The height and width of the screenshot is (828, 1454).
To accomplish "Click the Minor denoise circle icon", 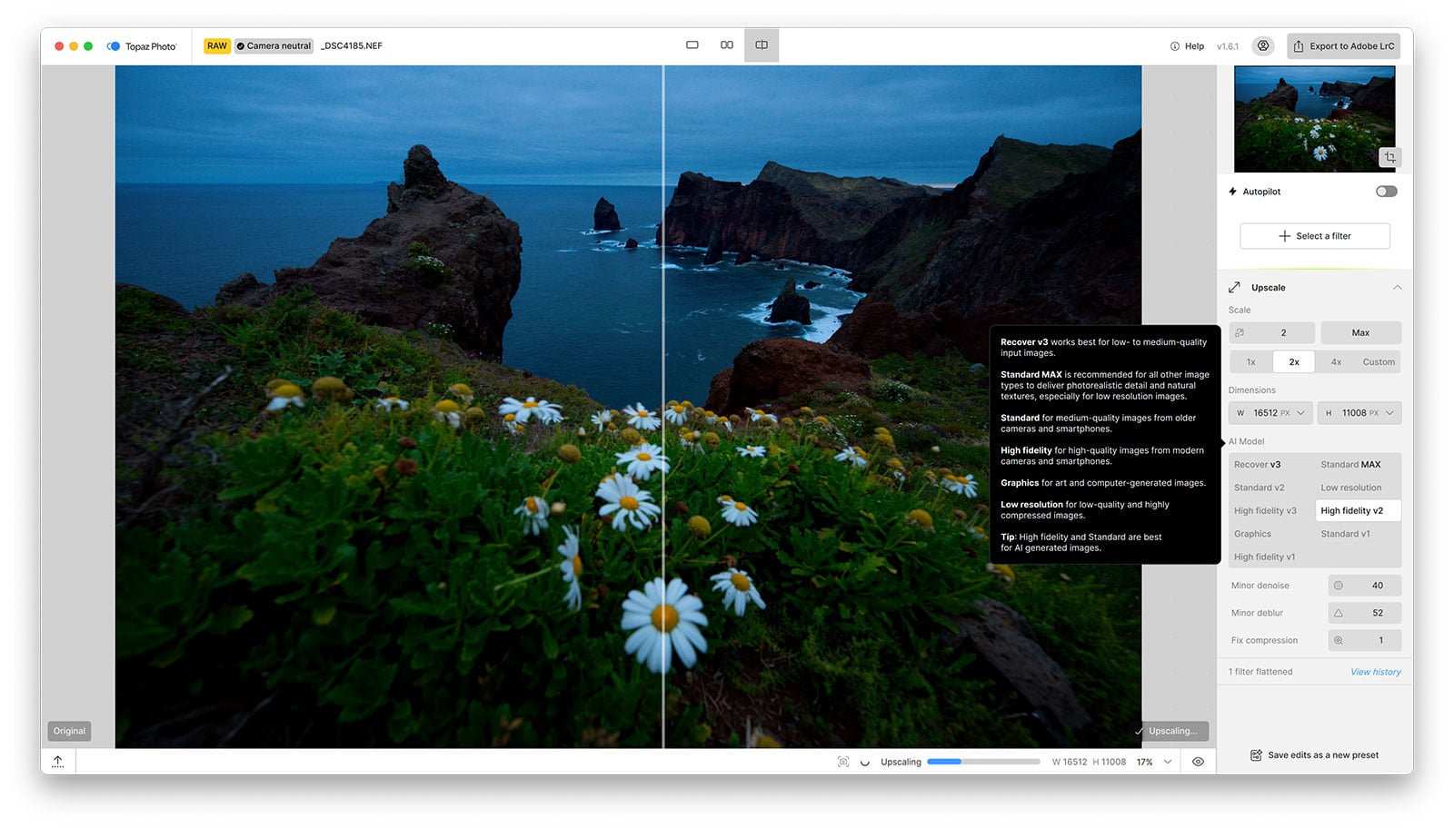I will pyautogui.click(x=1339, y=586).
